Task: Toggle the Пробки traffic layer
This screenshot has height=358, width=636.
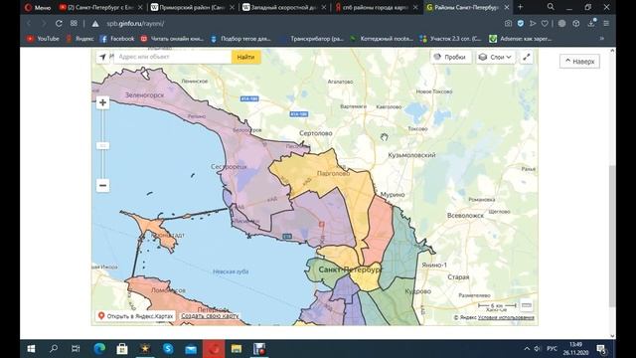Action: pos(450,58)
